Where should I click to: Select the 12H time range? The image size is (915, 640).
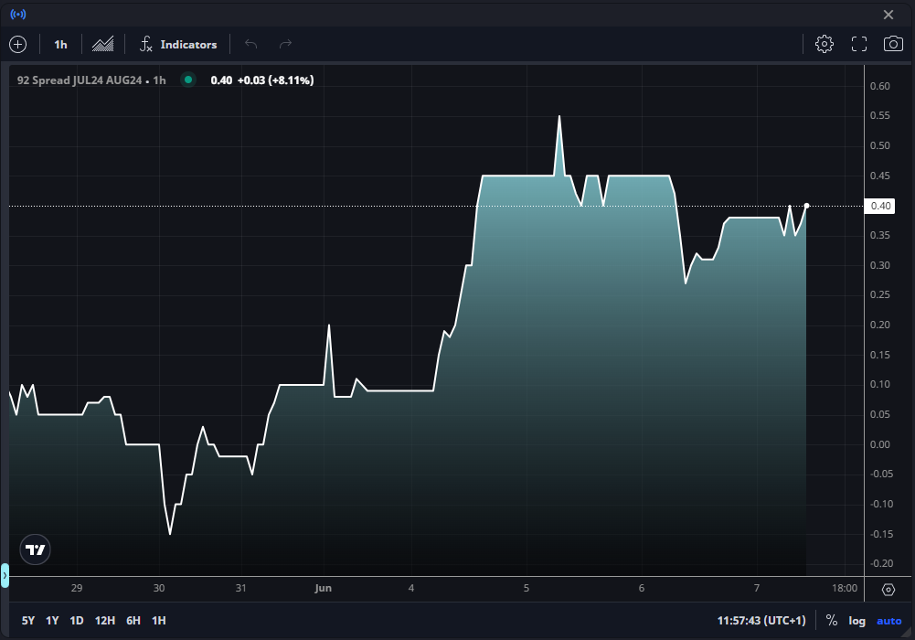pos(105,620)
